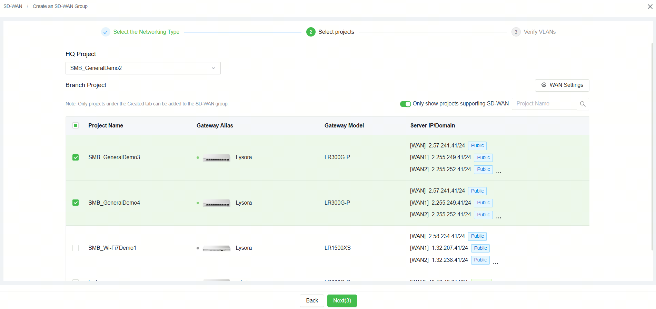Toggle the select-all projects checkbox
Image resolution: width=656 pixels, height=309 pixels.
[x=76, y=125]
